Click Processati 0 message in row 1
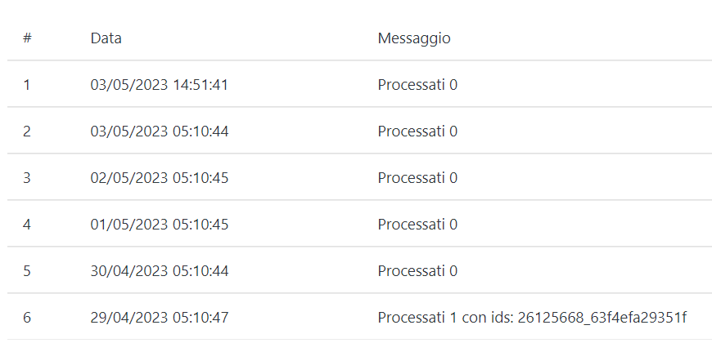The width and height of the screenshot is (712, 352). click(x=417, y=84)
